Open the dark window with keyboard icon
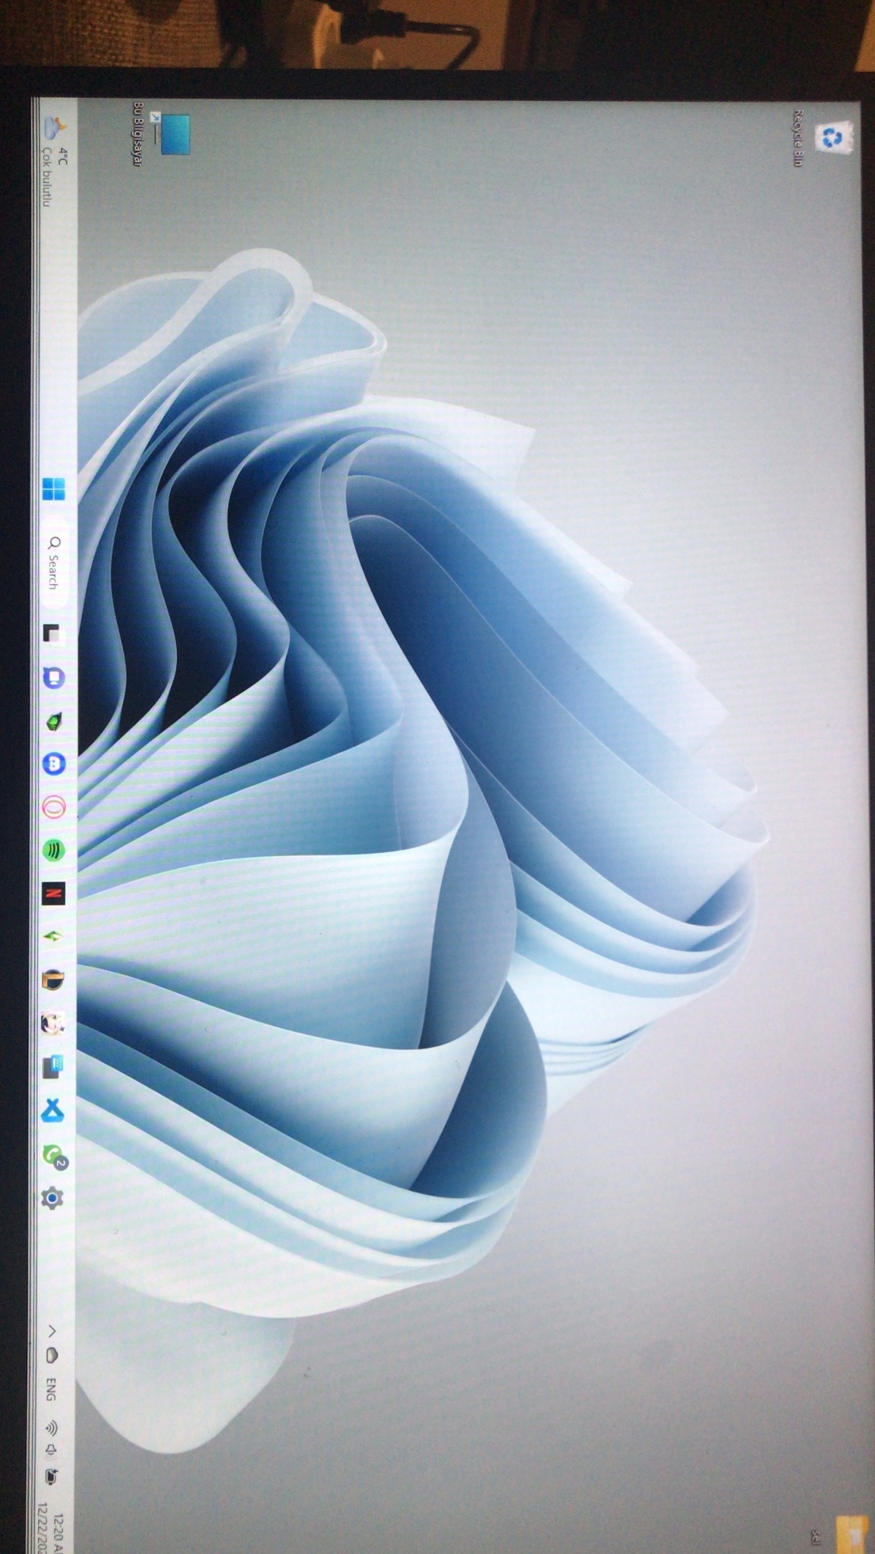The width and height of the screenshot is (875, 1554). click(x=52, y=1067)
